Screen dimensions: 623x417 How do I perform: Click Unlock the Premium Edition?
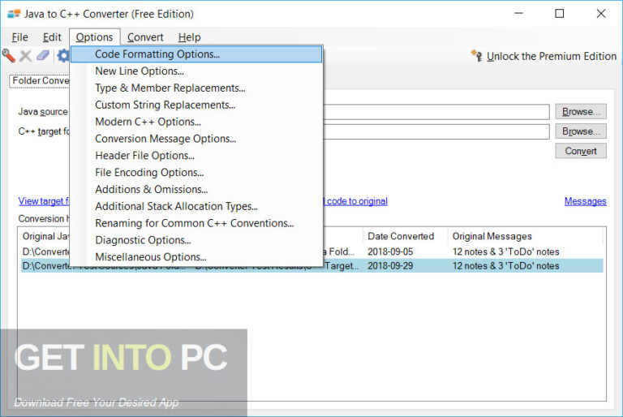552,57
